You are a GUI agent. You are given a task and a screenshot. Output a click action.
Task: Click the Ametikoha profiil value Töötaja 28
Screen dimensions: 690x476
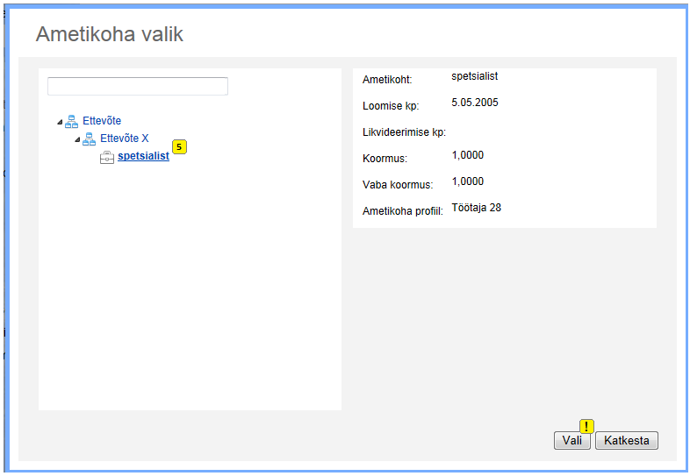click(x=476, y=208)
